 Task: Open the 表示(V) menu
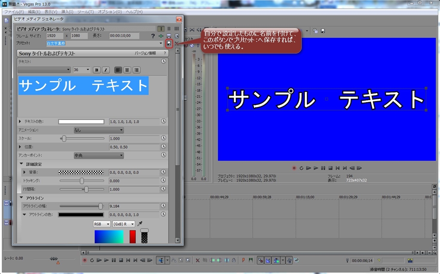pos(51,12)
